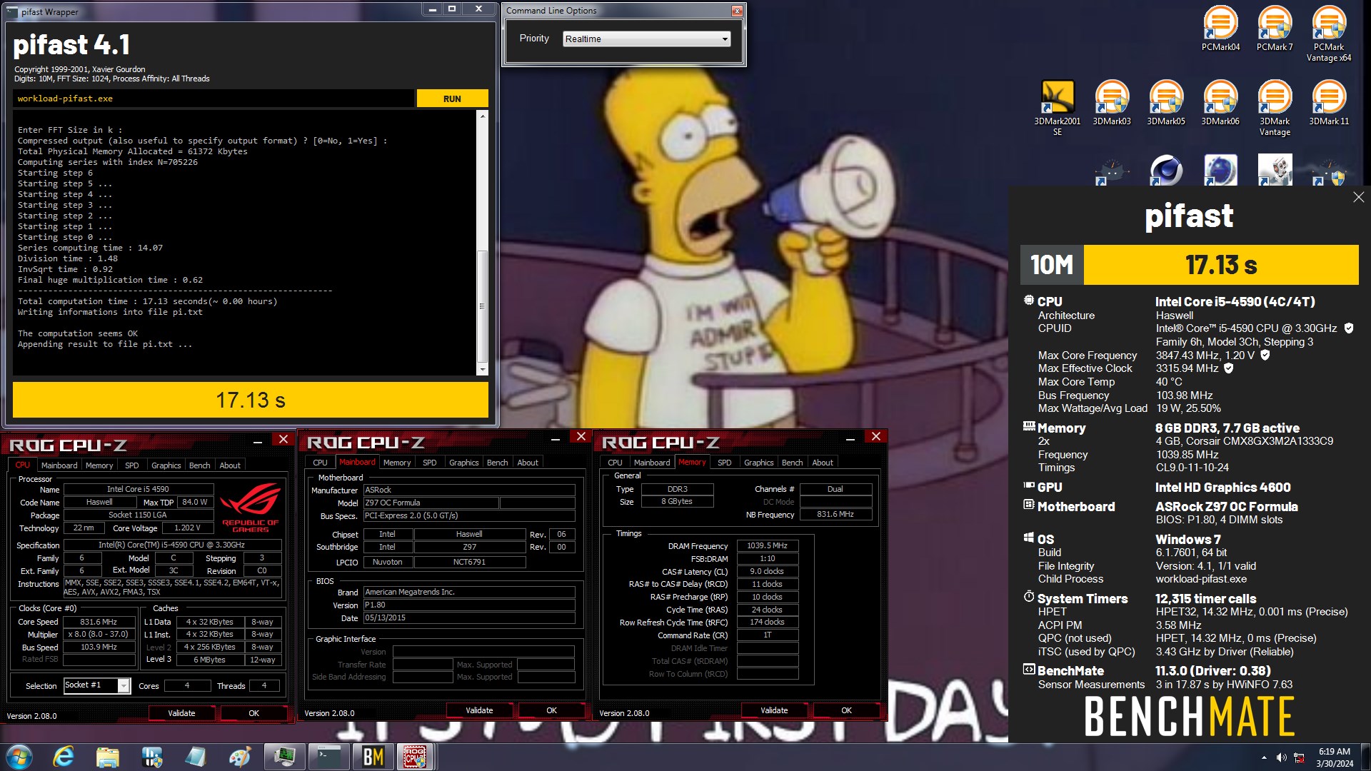This screenshot has height=771, width=1371.
Task: Click BIOS Date 05/13/2015 field
Action: pyautogui.click(x=469, y=618)
